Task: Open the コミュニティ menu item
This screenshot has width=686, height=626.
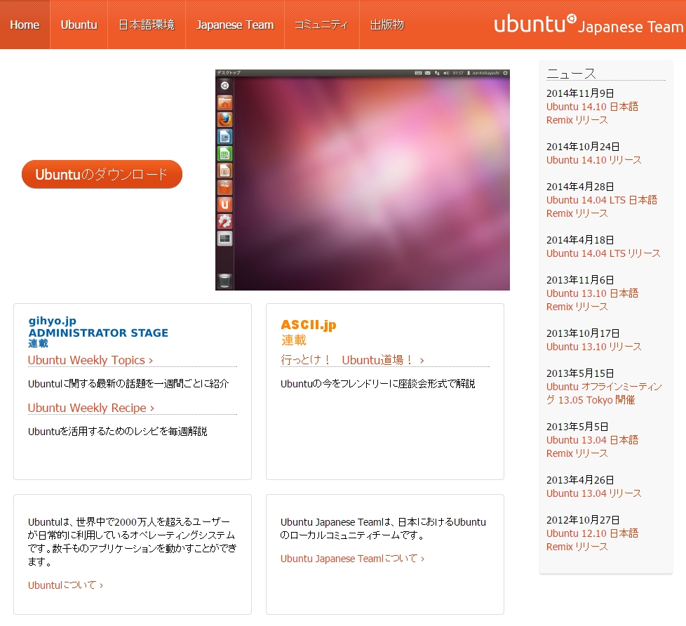Action: click(321, 25)
